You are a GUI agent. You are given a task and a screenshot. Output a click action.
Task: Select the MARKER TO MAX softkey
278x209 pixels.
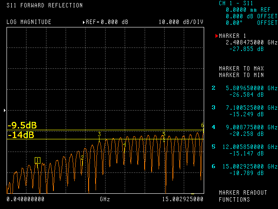click(241, 69)
